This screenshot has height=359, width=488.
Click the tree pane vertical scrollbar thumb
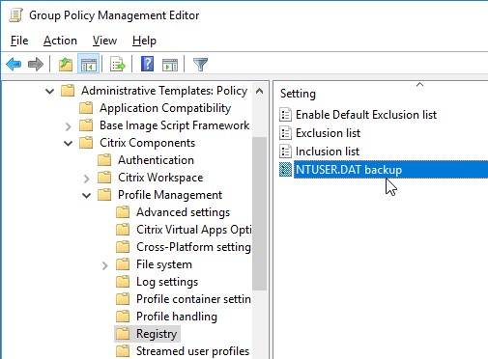click(x=260, y=213)
